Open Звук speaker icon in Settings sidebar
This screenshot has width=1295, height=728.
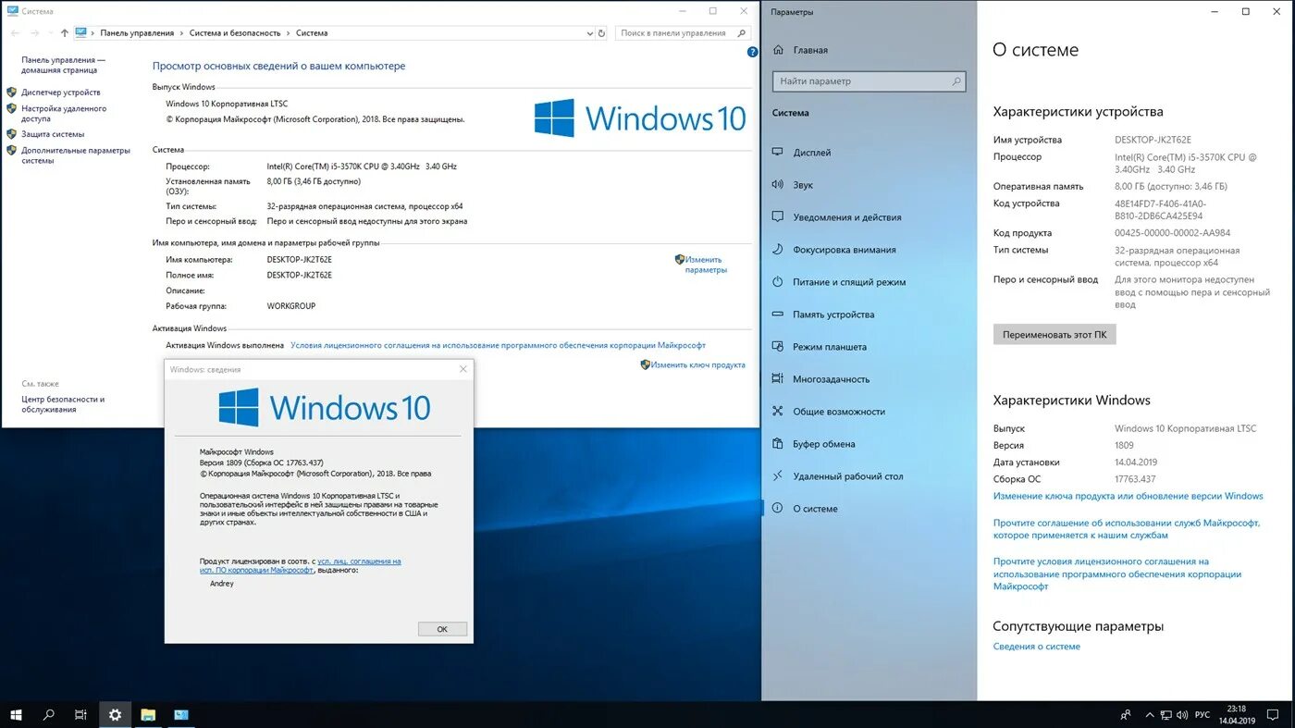click(x=777, y=185)
